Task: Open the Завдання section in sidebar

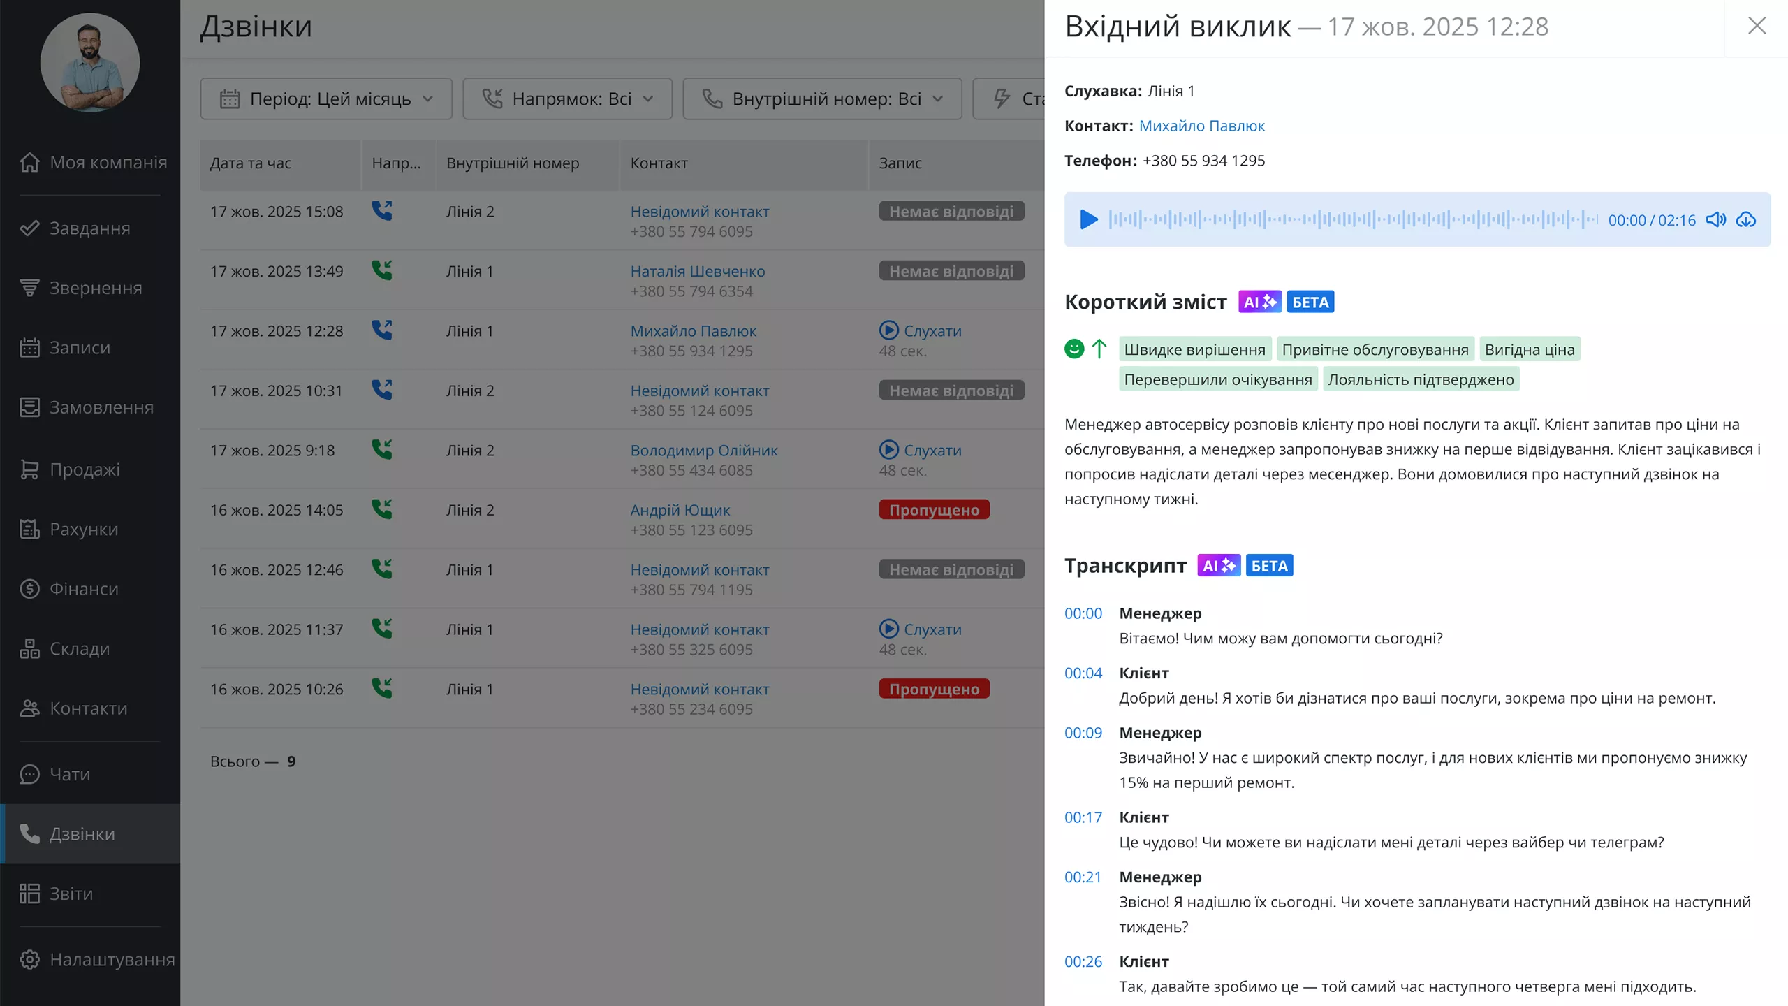Action: coord(89,228)
